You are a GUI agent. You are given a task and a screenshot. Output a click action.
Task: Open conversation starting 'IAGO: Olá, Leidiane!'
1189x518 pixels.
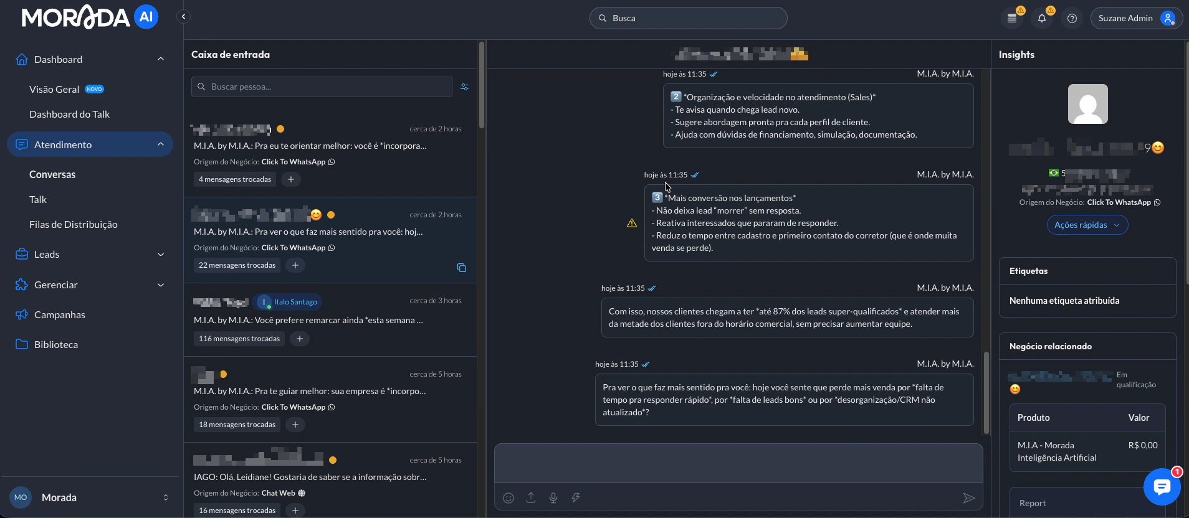pyautogui.click(x=330, y=480)
